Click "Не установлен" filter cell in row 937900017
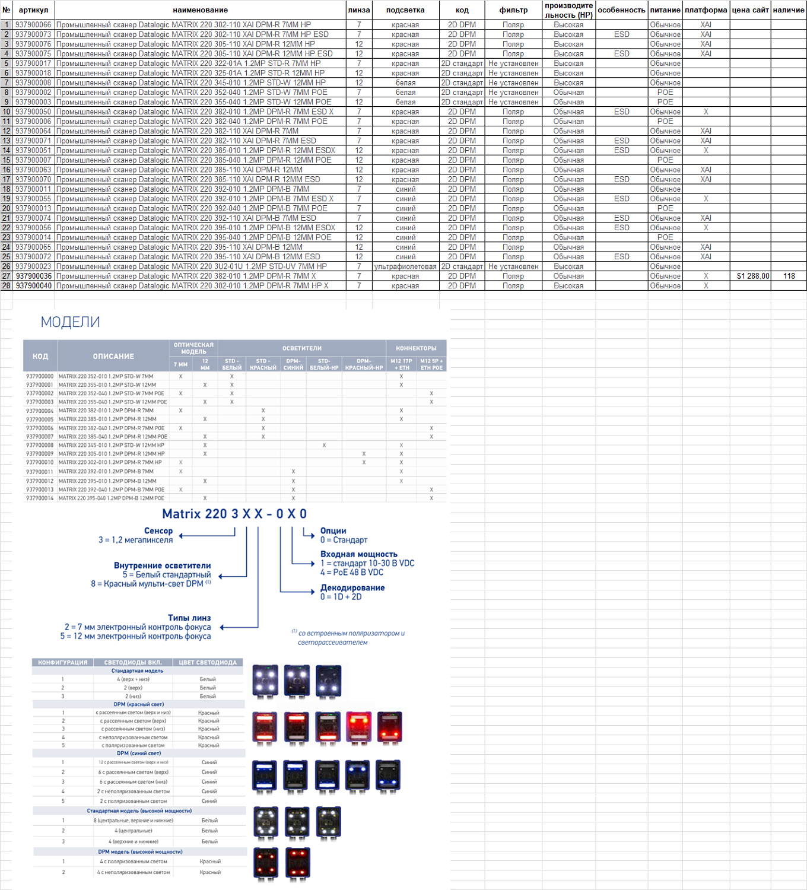The height and width of the screenshot is (890, 807). click(x=514, y=63)
